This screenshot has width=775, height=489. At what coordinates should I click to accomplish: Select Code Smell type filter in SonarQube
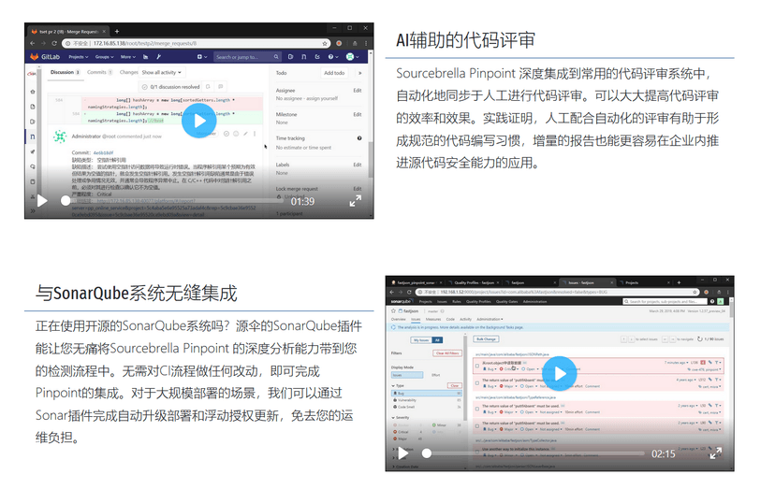click(x=427, y=407)
